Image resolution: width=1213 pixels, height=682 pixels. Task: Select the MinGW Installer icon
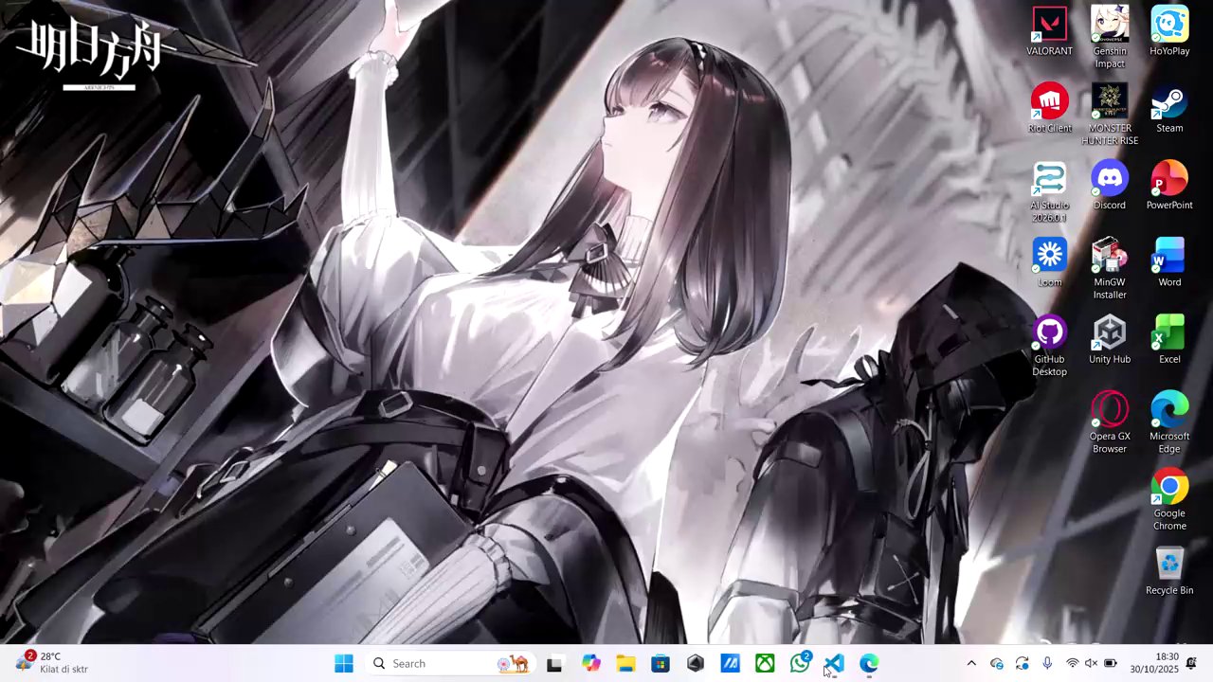(x=1110, y=269)
